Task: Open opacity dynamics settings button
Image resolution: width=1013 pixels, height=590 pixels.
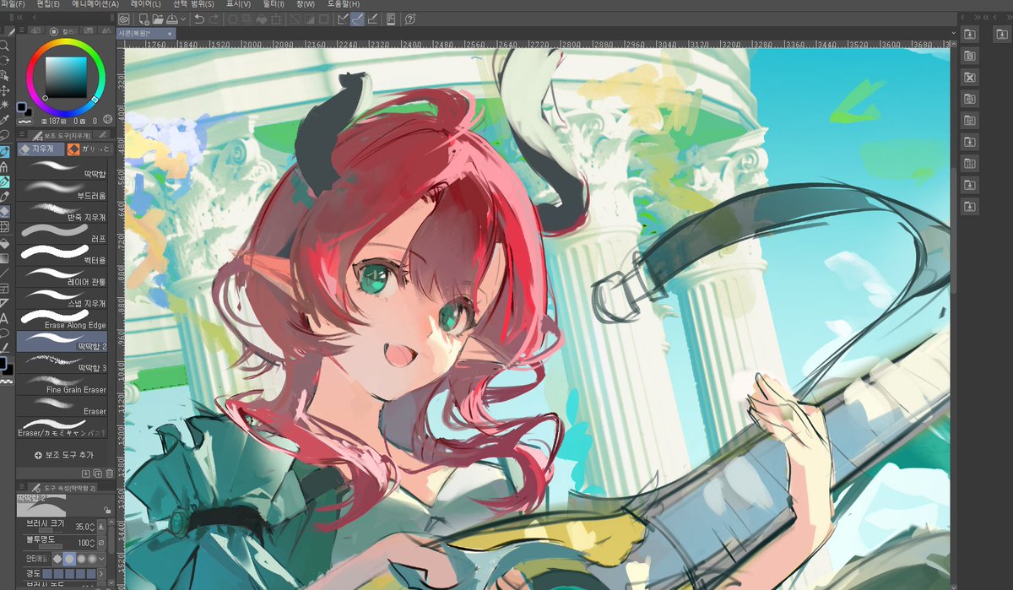Action: [102, 542]
